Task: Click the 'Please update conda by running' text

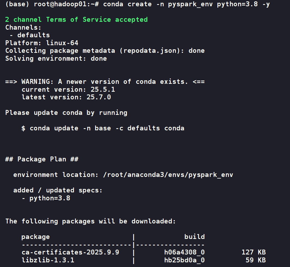Action: coord(66,113)
